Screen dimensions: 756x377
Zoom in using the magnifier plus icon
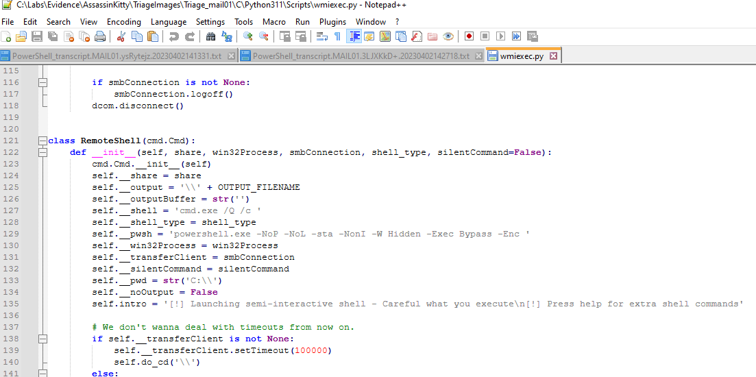(248, 36)
